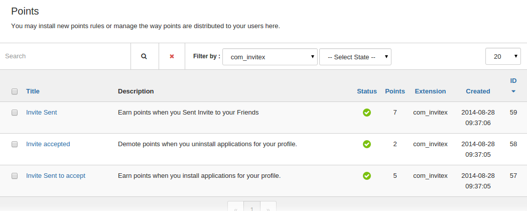Check the select-all checkbox in header
This screenshot has height=211, width=527.
point(15,91)
